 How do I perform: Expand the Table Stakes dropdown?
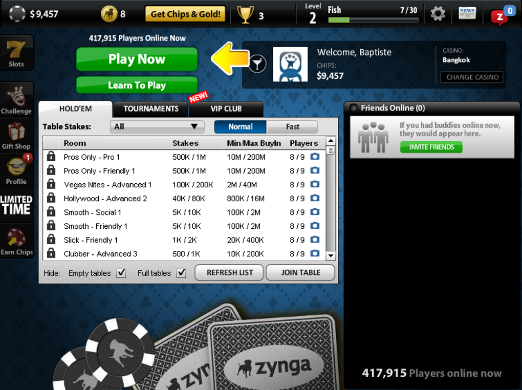pos(157,126)
